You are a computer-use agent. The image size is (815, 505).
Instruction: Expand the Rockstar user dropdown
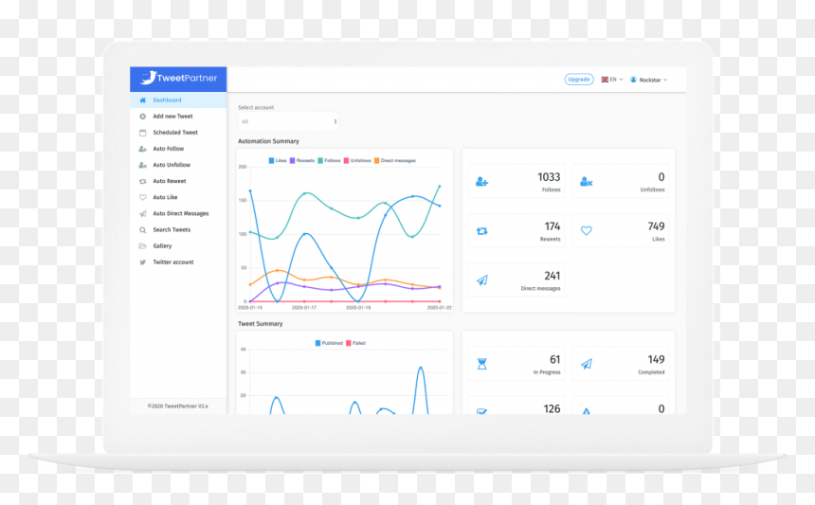click(648, 80)
